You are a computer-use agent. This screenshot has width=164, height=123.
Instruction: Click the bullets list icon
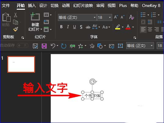(143, 15)
